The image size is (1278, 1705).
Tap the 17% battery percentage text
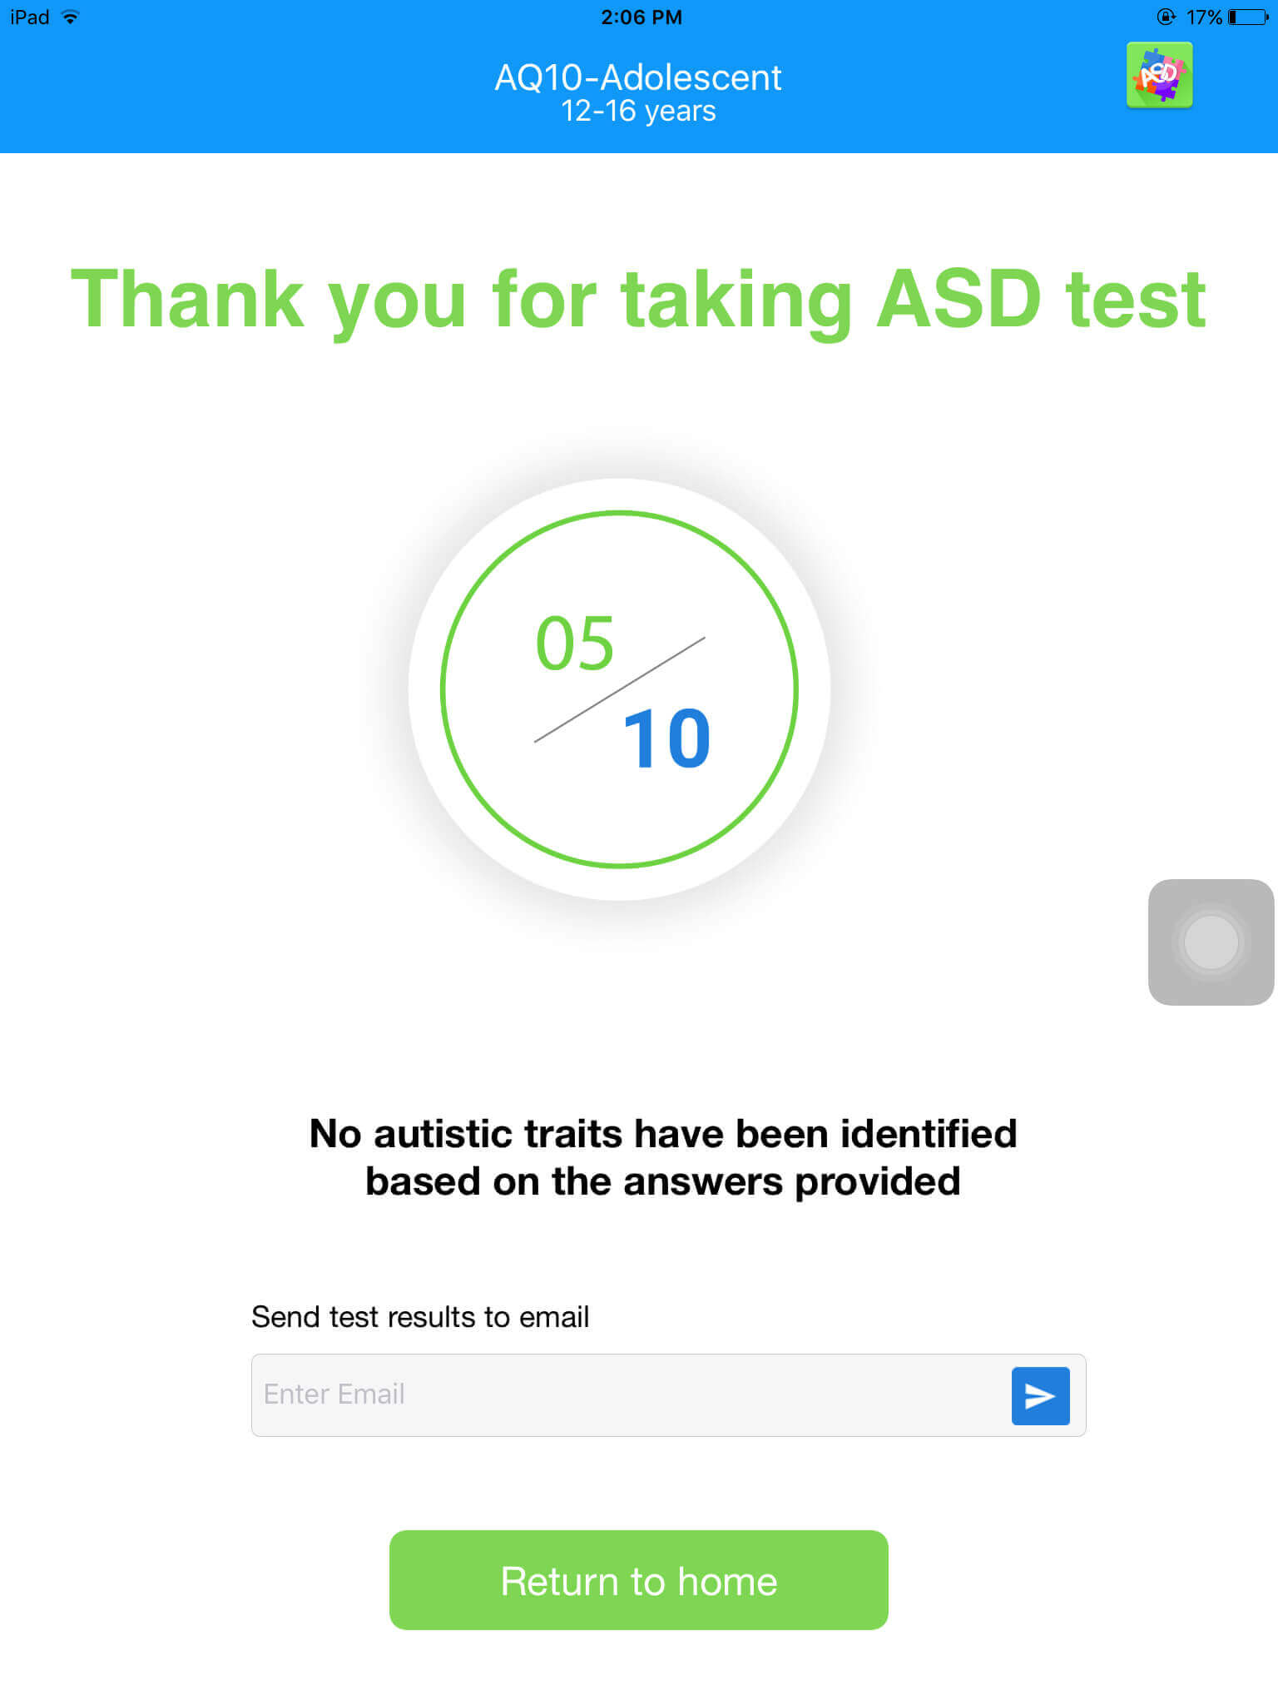click(x=1203, y=17)
